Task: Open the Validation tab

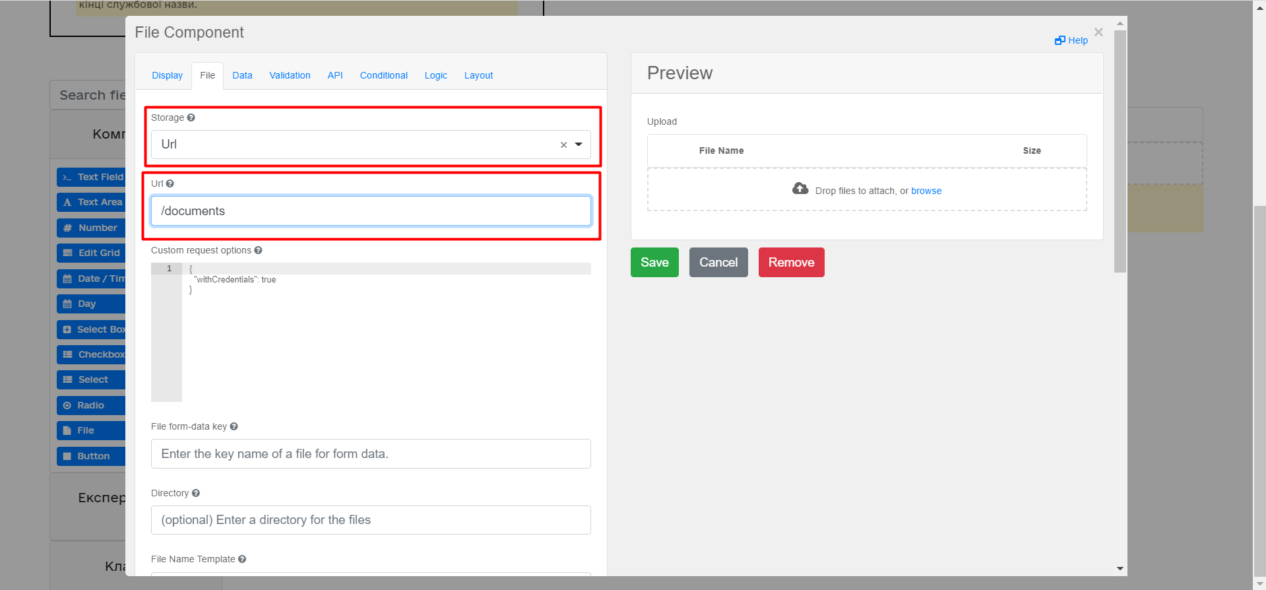Action: click(290, 75)
